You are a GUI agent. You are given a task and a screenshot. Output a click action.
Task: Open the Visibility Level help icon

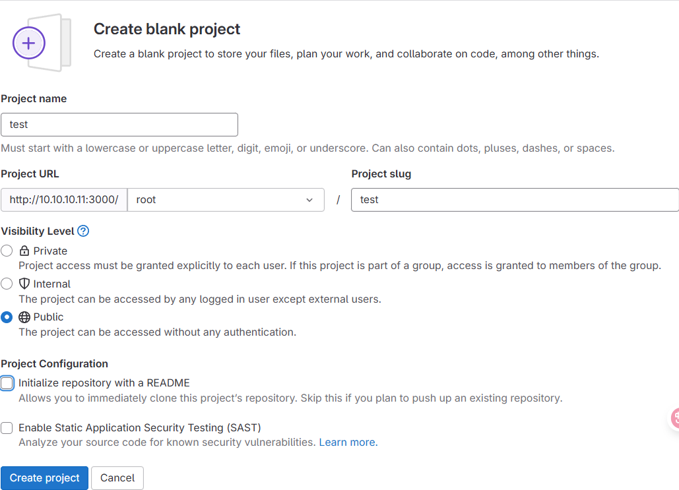(83, 231)
